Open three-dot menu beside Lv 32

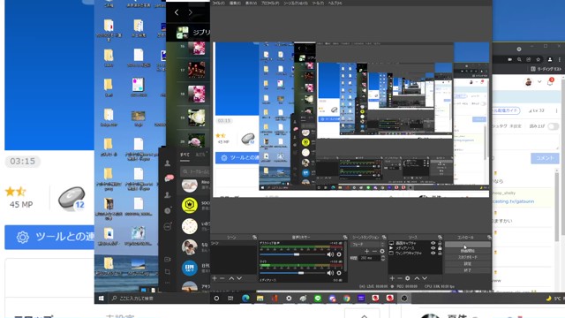click(557, 110)
